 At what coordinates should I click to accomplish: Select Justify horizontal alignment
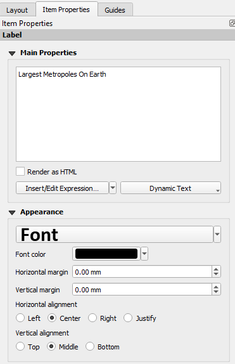128,318
